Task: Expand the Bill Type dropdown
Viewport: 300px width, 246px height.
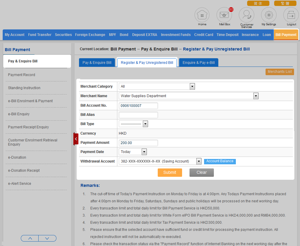Action: tap(145, 124)
